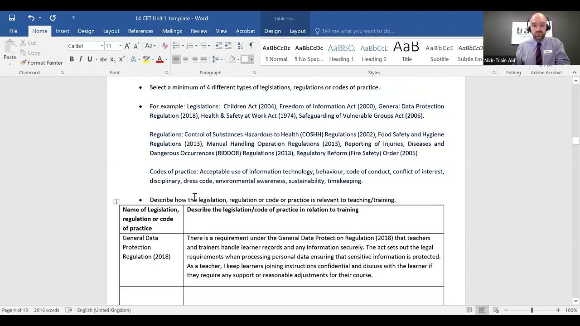The image size is (580, 326).
Task: Open Paragraph dialog launcher
Action: pos(254,72)
